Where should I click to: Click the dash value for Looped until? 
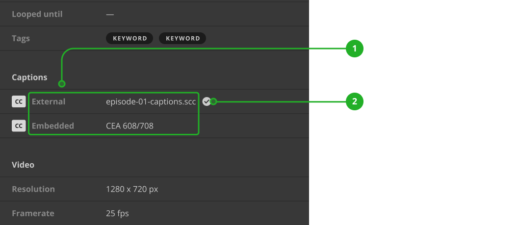pyautogui.click(x=110, y=14)
